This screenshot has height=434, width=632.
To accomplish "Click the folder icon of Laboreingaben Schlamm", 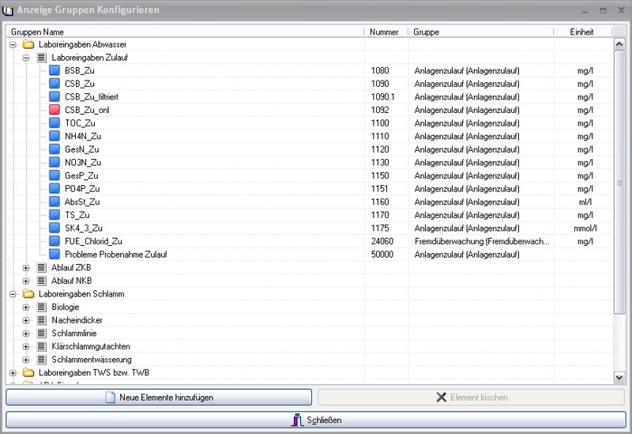I will tap(28, 294).
